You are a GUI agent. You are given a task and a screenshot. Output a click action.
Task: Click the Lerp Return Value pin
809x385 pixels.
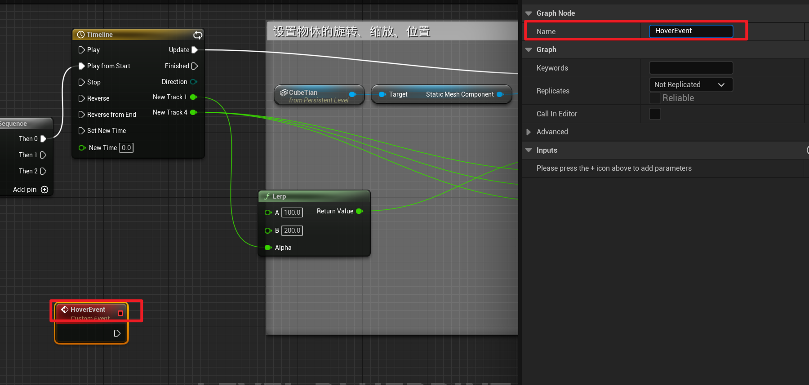click(360, 211)
